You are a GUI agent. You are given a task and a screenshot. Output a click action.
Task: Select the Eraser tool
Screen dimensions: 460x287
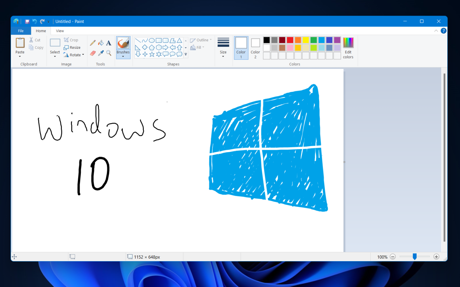93,53
